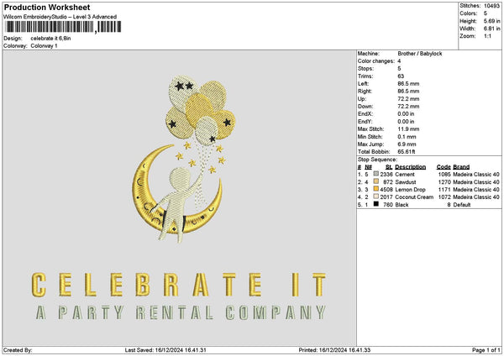Click the 'Page 1 of 1' footer
The image size is (504, 356).
point(486,350)
